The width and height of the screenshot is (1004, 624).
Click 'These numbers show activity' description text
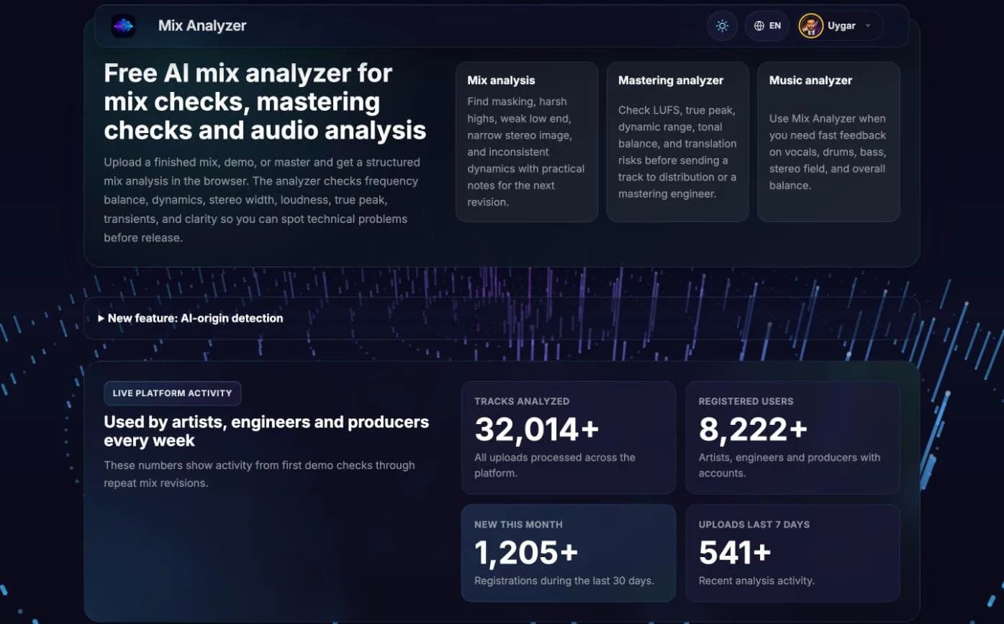pos(259,474)
